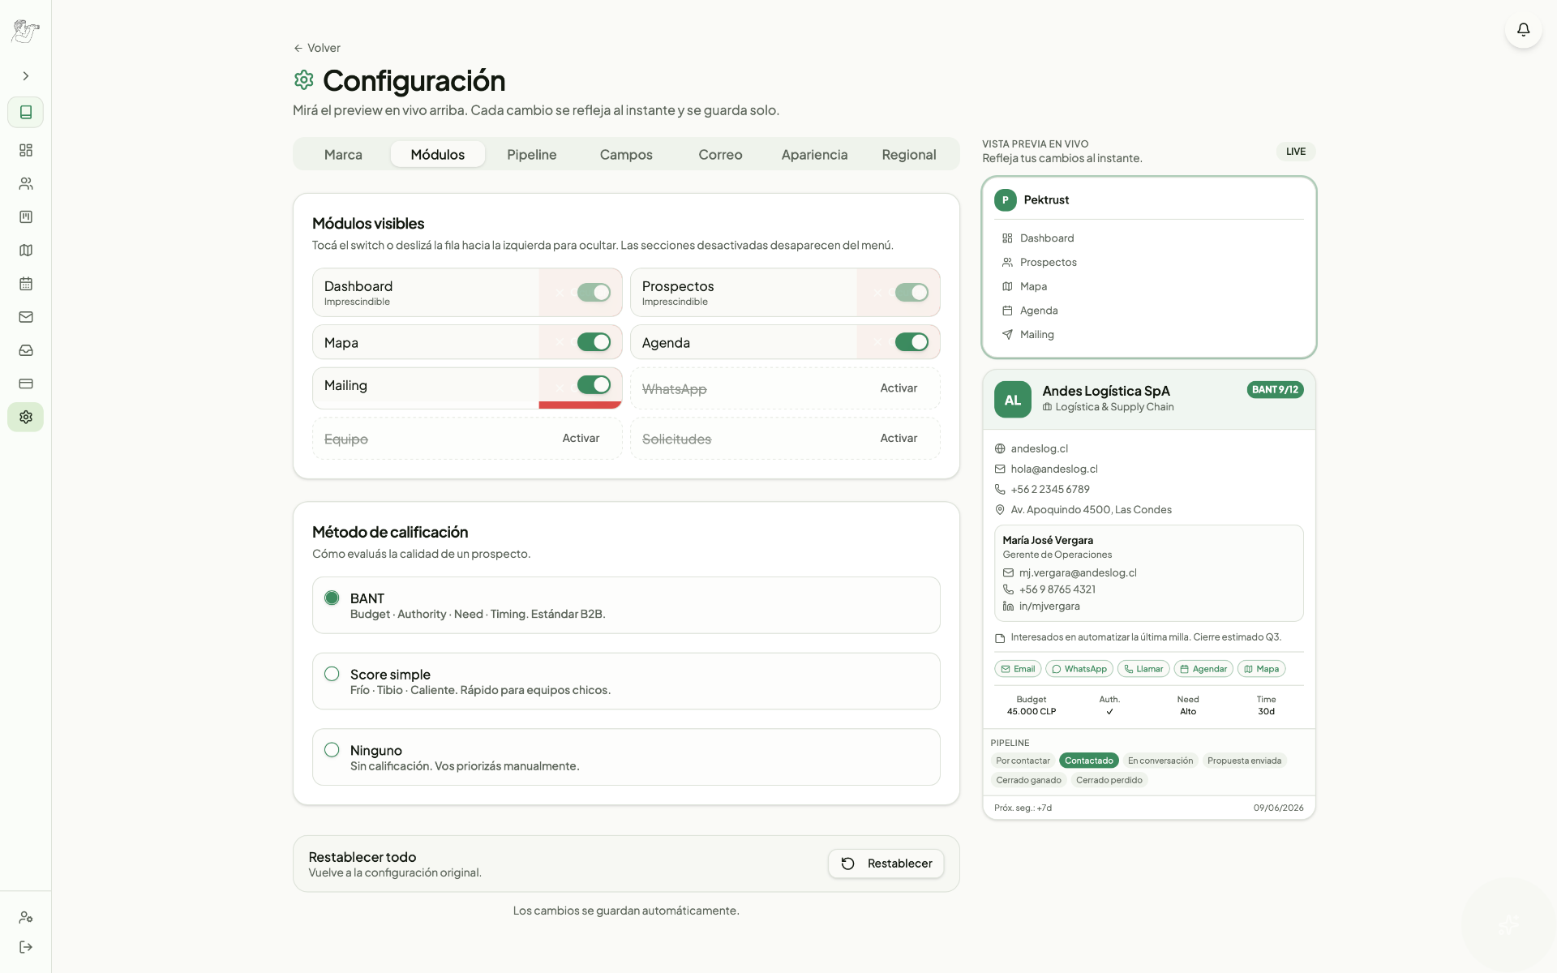Turn off the Mailing module switch
This screenshot has width=1557, height=973.
tap(594, 385)
